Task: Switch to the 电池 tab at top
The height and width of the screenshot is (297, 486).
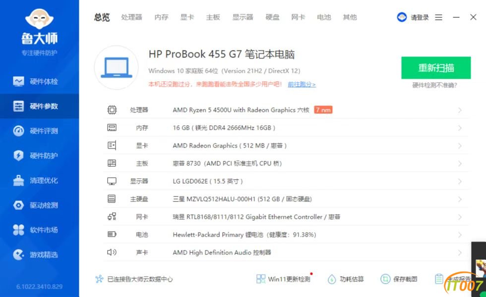Action: [324, 17]
